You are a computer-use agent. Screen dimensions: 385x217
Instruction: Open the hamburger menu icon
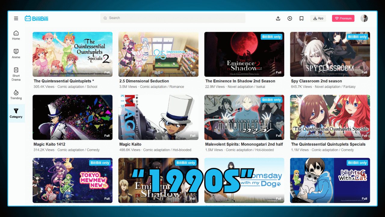coord(16,18)
